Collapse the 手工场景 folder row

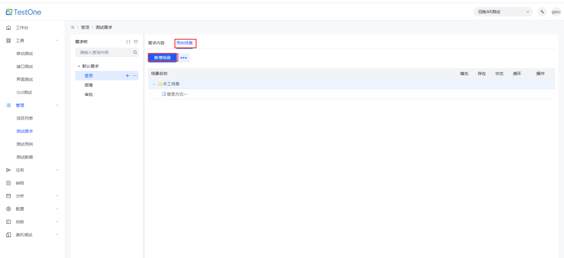coord(154,84)
